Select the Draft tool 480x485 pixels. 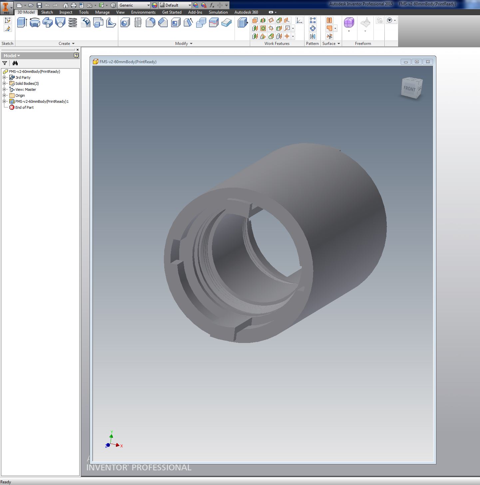(189, 23)
